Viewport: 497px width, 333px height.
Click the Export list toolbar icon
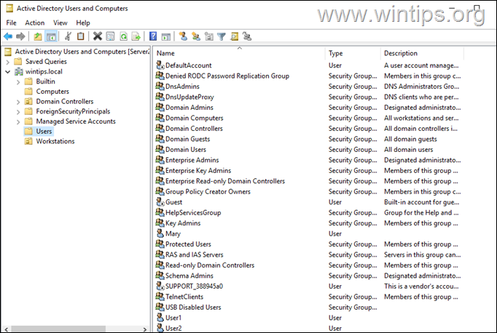coord(136,36)
